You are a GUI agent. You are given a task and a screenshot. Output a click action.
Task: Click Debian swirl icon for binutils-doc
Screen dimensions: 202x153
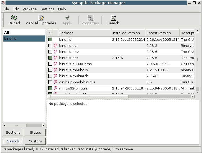[x=56, y=58]
